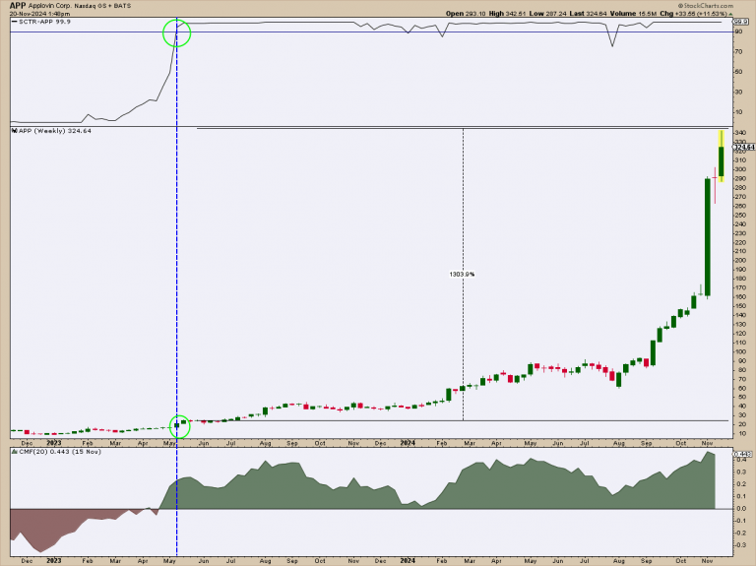Select the CMF(20) 0.443 (15 Nov) legend

tap(56, 452)
